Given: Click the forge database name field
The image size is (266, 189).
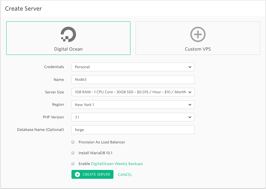Looking at the screenshot, I should [133, 130].
